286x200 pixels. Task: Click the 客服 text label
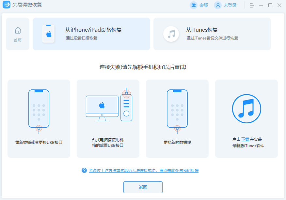204,5
